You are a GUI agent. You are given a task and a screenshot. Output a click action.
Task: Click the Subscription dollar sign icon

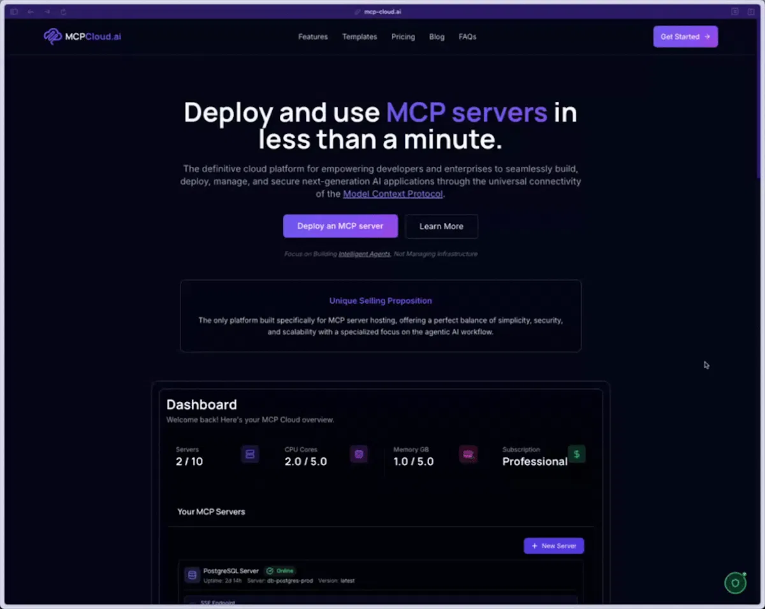point(576,454)
